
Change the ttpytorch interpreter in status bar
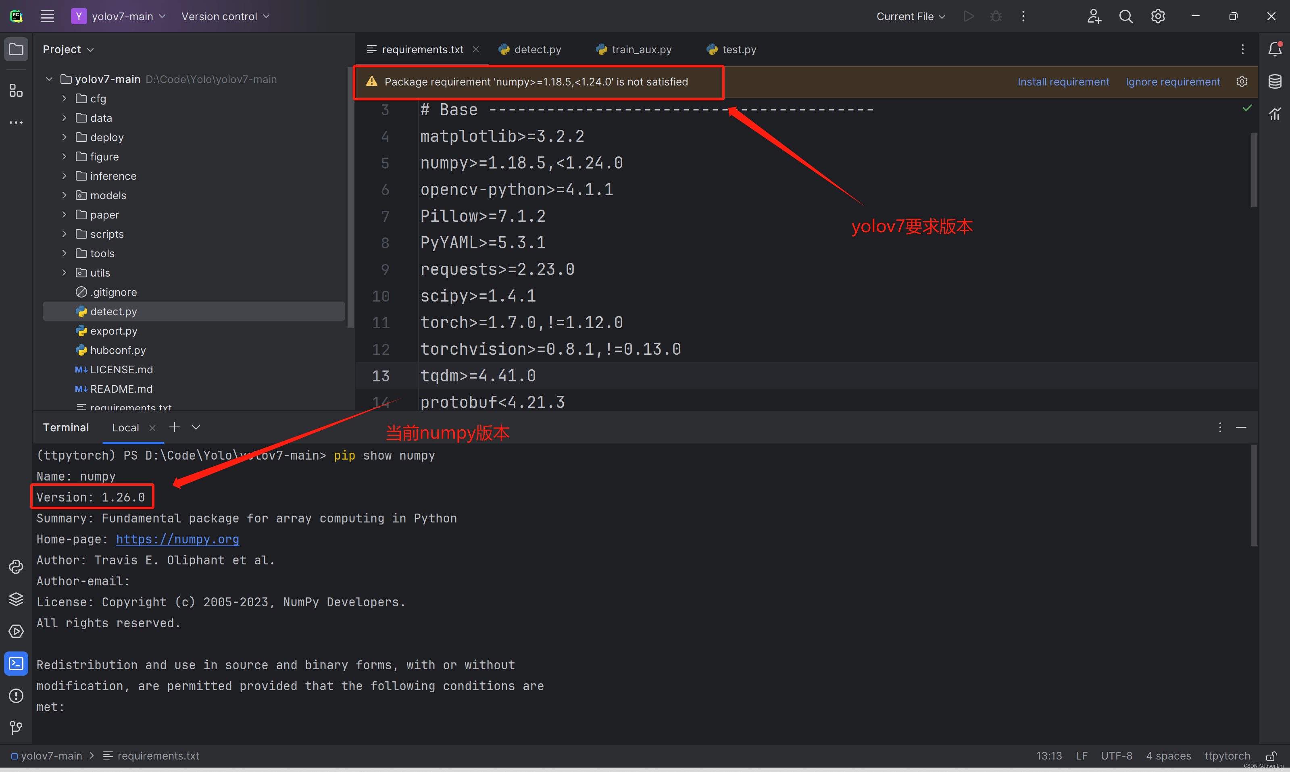pos(1227,756)
